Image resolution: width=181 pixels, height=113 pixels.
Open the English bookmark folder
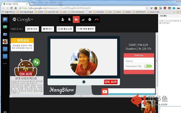click(127, 12)
